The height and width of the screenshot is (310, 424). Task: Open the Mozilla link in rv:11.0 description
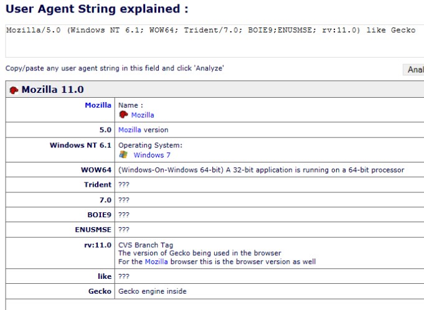tap(156, 261)
